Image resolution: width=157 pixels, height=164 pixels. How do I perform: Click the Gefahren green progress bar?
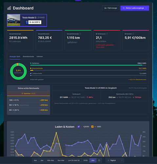pos(88,65)
